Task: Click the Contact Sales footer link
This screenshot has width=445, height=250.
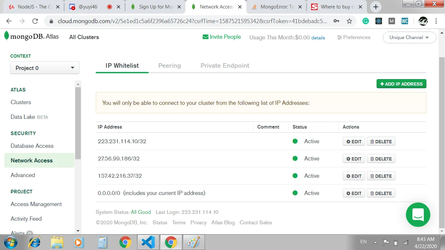Action: pyautogui.click(x=256, y=223)
